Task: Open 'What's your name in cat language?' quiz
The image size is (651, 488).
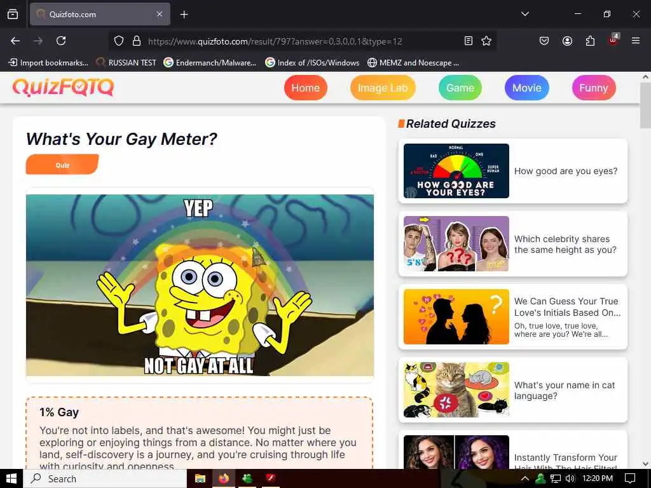Action: pyautogui.click(x=513, y=390)
